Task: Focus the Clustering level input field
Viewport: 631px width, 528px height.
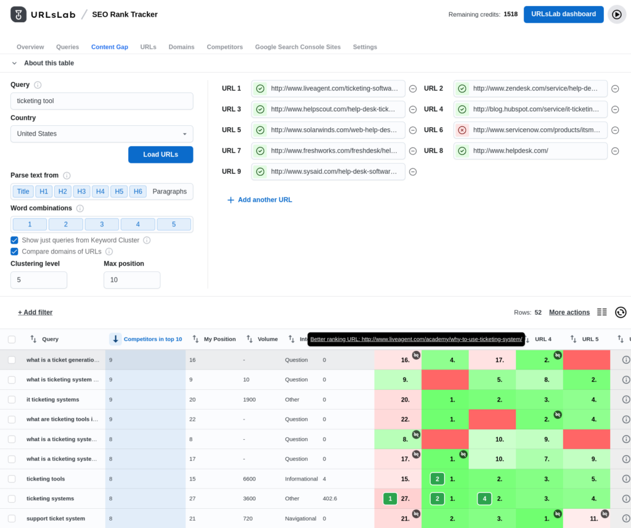Action: tap(39, 280)
